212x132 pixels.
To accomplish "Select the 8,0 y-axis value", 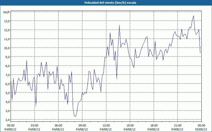I will point(8,66).
